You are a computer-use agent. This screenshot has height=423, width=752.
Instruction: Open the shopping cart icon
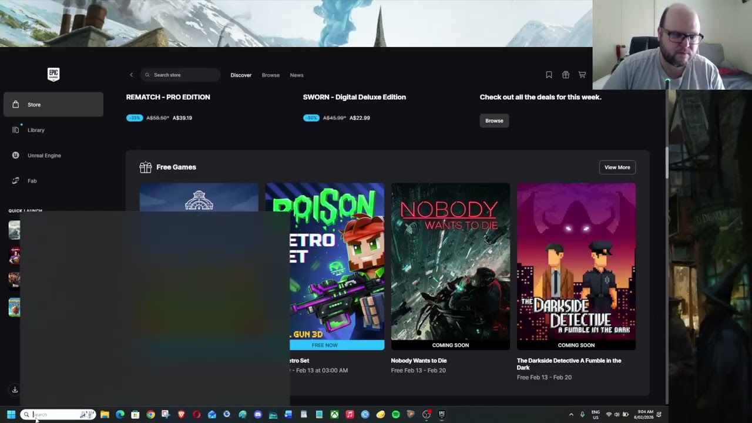coord(582,75)
